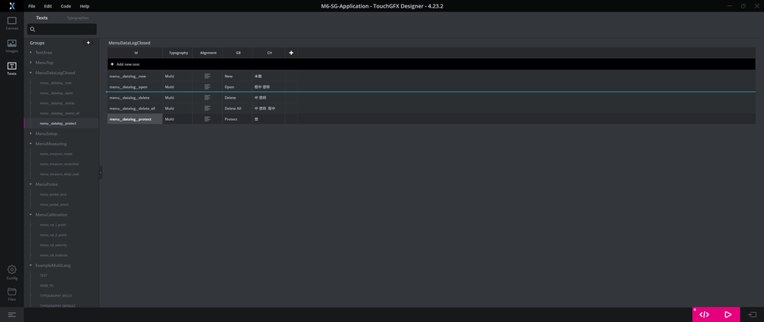This screenshot has width=764, height=322.
Task: Click the search magnifier icon
Action: [33, 29]
